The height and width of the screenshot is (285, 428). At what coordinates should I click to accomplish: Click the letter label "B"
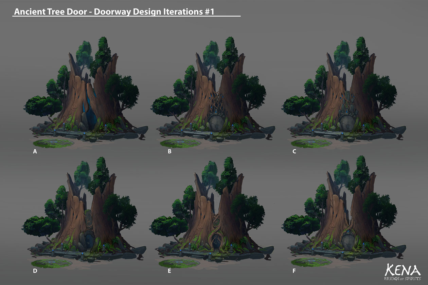tap(170, 152)
